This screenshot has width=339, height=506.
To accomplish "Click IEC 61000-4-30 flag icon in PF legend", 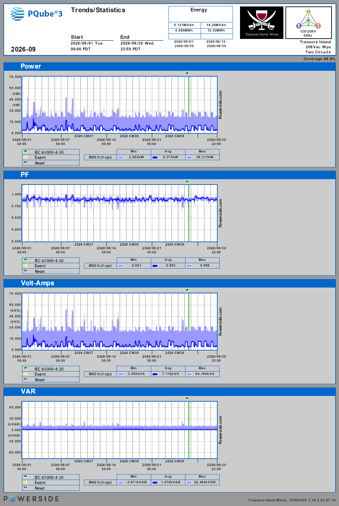I will (x=25, y=260).
